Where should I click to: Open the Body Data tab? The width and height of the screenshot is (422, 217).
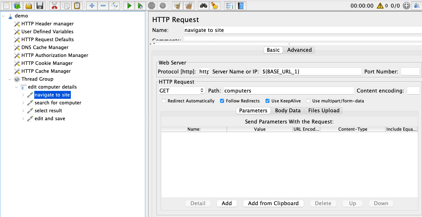point(288,111)
